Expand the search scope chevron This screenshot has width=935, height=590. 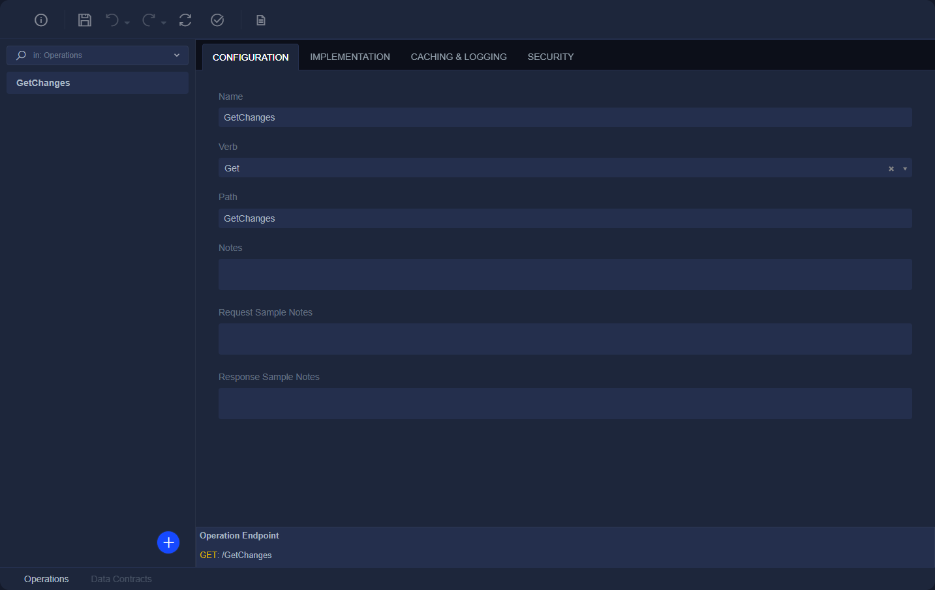[x=177, y=55]
